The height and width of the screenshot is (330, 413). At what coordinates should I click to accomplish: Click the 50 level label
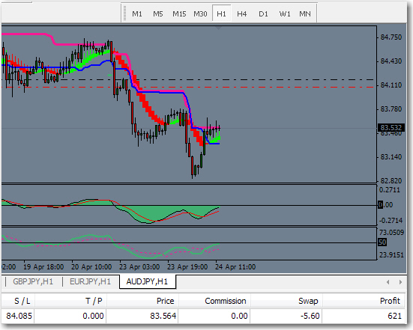382,242
